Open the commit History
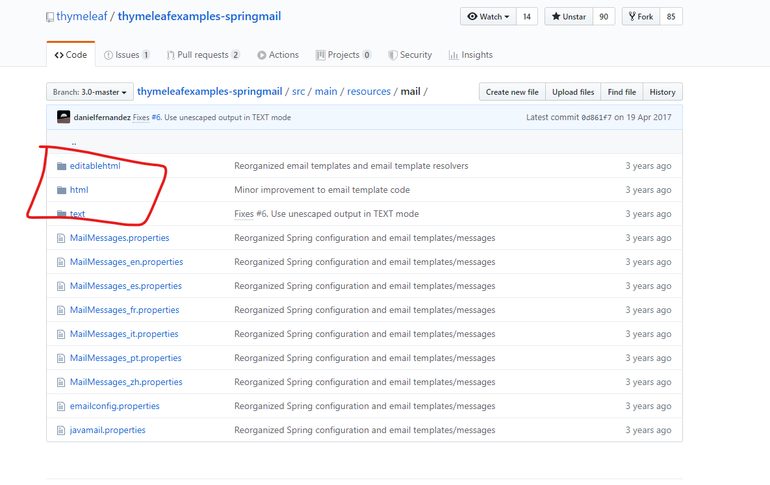The image size is (770, 485). [662, 92]
